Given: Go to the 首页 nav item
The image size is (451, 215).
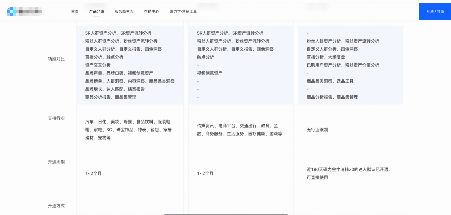Looking at the screenshot, I should tap(75, 11).
